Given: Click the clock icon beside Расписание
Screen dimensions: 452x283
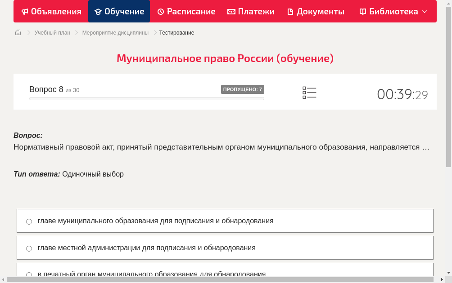Looking at the screenshot, I should click(x=160, y=11).
